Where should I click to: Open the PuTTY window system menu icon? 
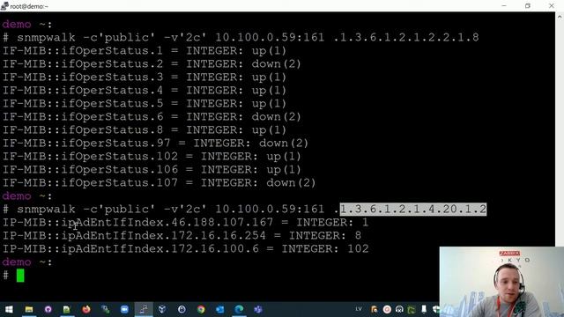click(4, 6)
